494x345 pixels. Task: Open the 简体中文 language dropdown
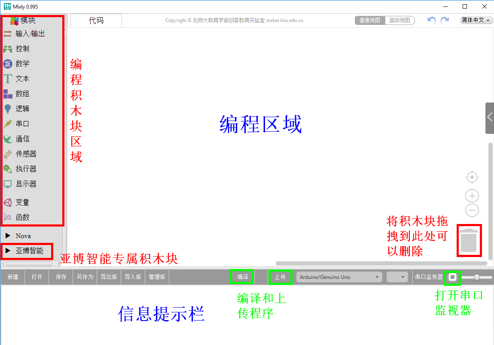[476, 20]
